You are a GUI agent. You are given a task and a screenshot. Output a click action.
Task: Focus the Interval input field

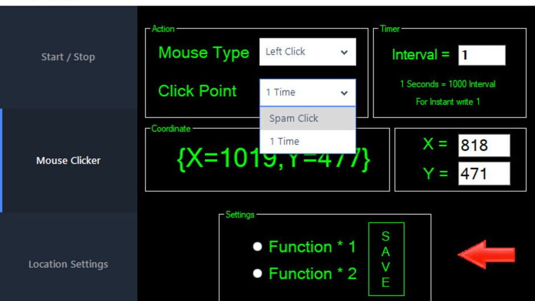(x=481, y=55)
